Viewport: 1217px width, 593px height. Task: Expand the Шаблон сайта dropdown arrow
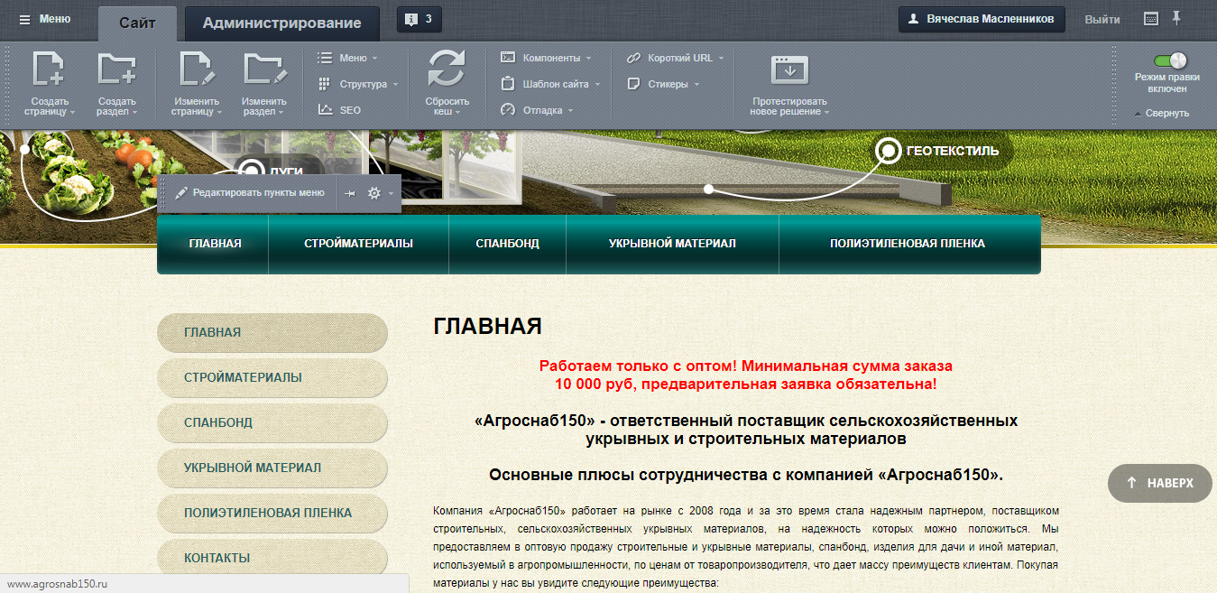596,84
